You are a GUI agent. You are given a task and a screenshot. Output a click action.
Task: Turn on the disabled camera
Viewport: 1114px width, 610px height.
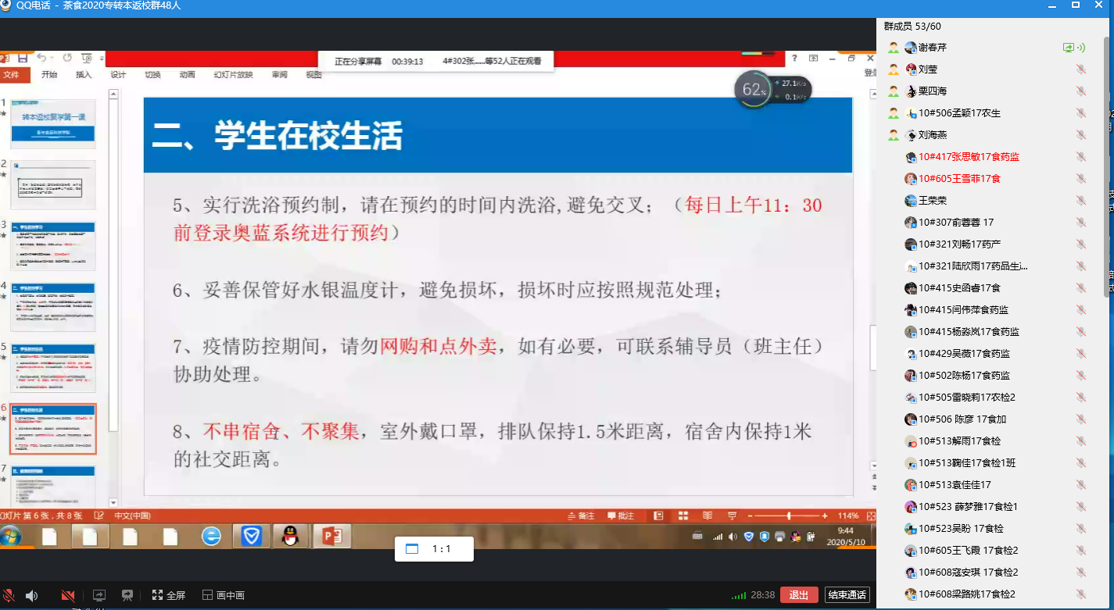(x=68, y=595)
